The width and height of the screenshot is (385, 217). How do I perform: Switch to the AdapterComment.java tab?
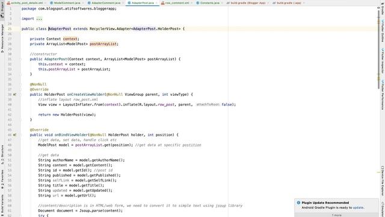[x=106, y=3]
